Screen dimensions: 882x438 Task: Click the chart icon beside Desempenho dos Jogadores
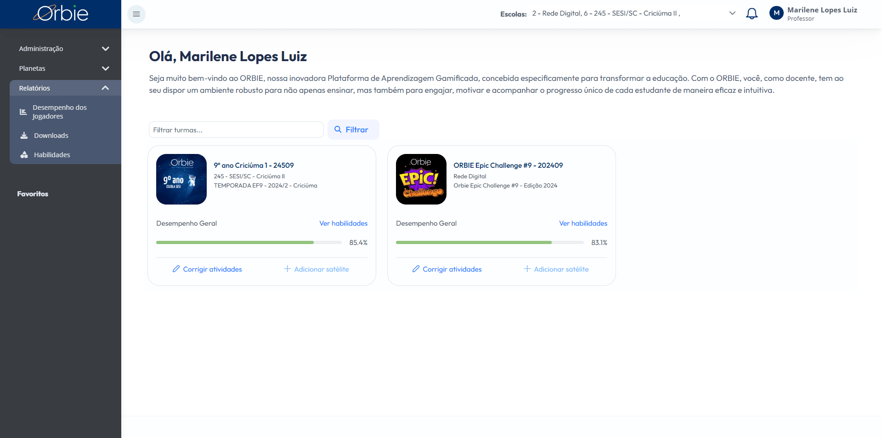(23, 112)
